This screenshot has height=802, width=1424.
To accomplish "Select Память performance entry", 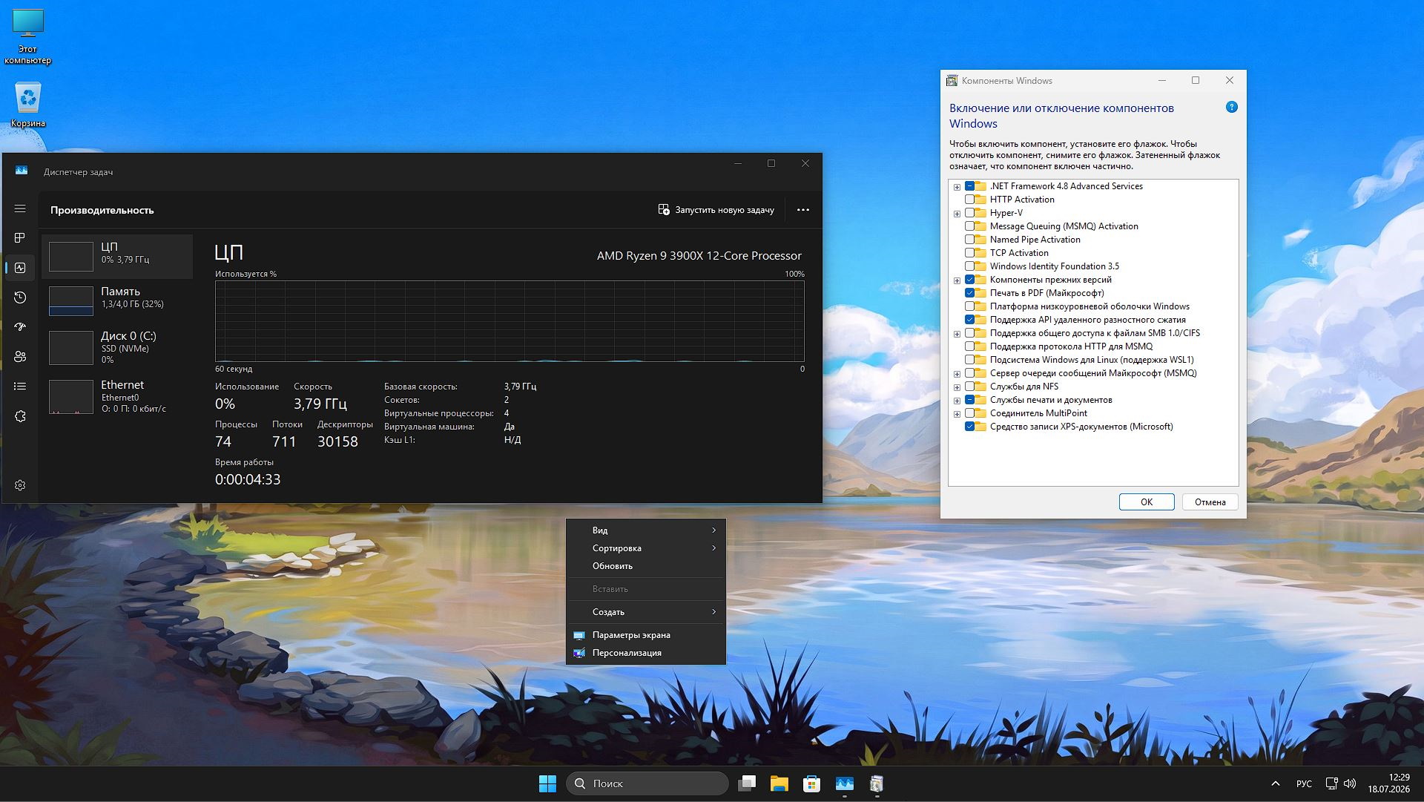I will point(117,301).
